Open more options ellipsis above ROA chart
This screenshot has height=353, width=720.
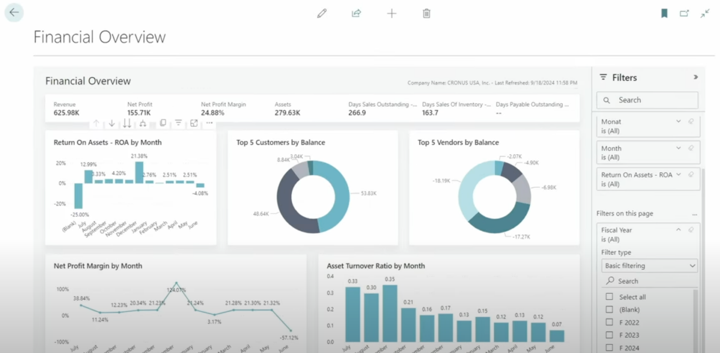coord(209,123)
